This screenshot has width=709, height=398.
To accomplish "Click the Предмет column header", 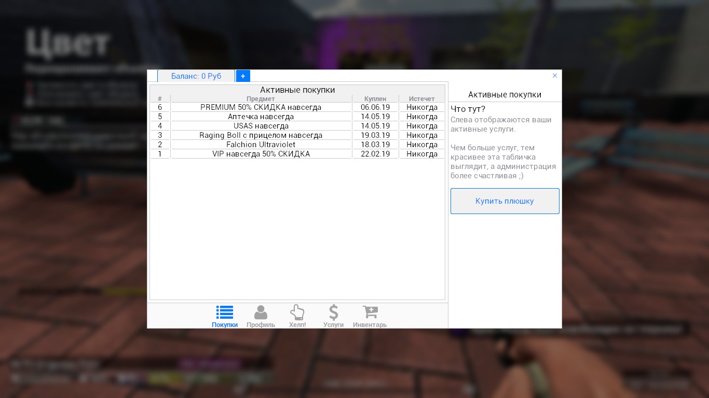I will coord(261,98).
